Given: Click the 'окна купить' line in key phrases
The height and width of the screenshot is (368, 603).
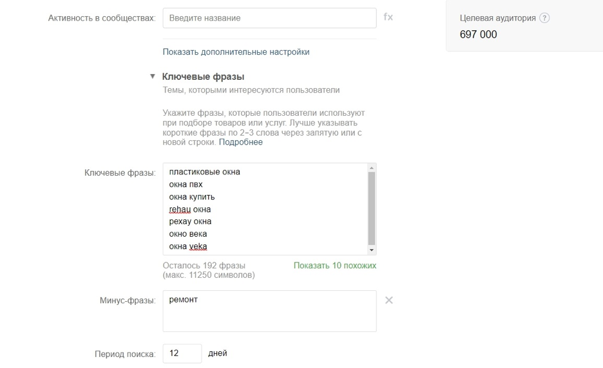Looking at the screenshot, I should pos(192,197).
